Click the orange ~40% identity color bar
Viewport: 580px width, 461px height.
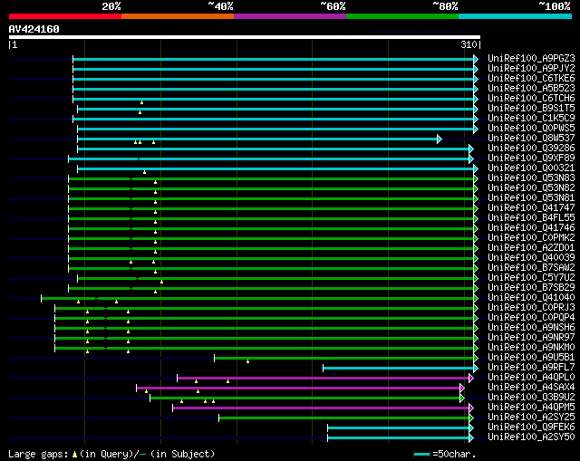(x=178, y=16)
